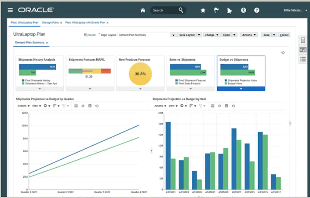Close the Demand Plan Summary tab
The width and height of the screenshot is (310, 198).
[x=47, y=43]
